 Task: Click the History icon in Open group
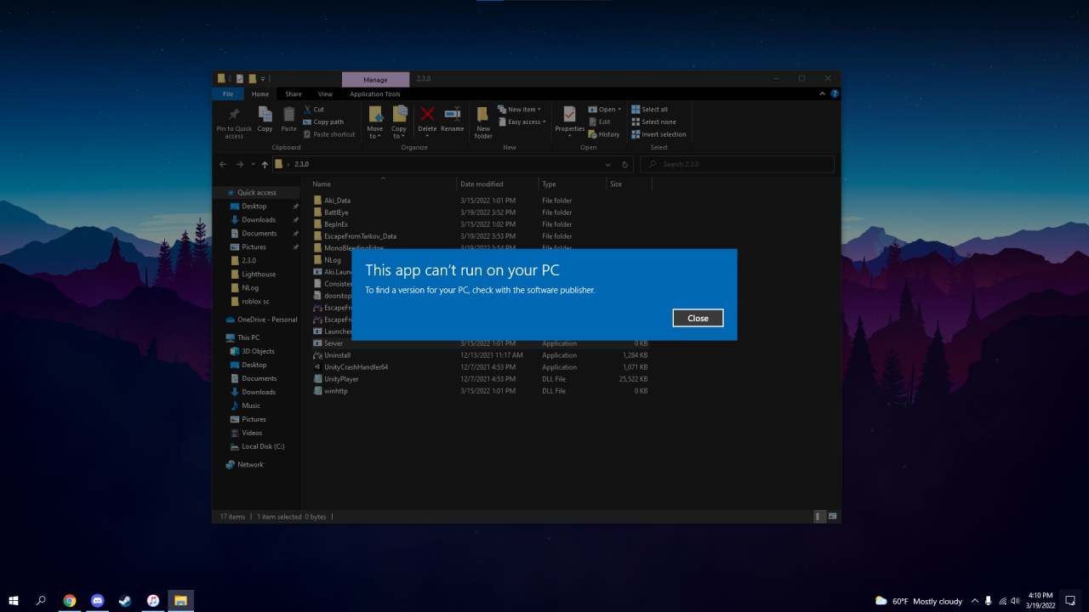[x=604, y=134]
